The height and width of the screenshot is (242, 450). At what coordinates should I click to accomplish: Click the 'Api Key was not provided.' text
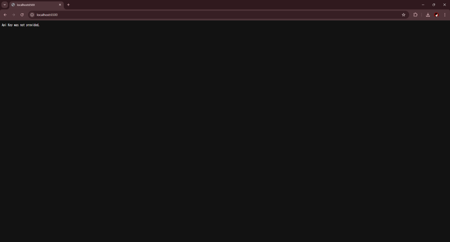(x=21, y=25)
